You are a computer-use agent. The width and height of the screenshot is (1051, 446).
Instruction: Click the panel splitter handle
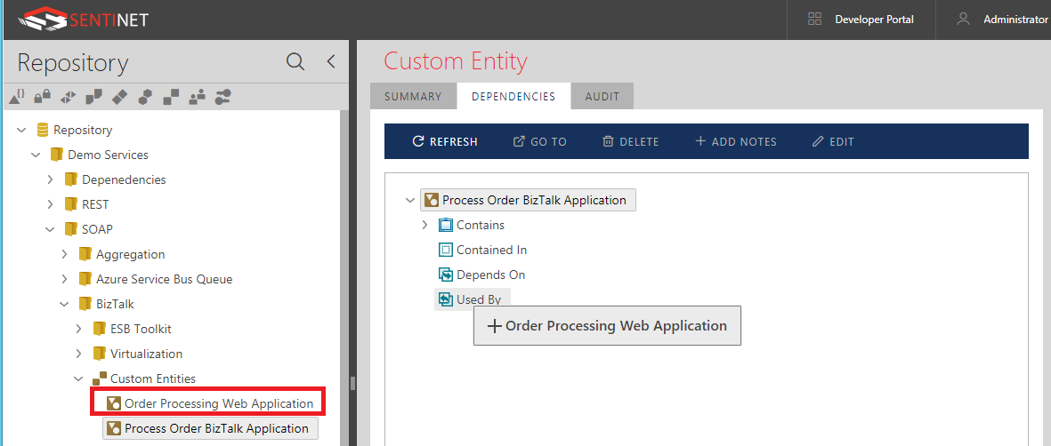(352, 384)
